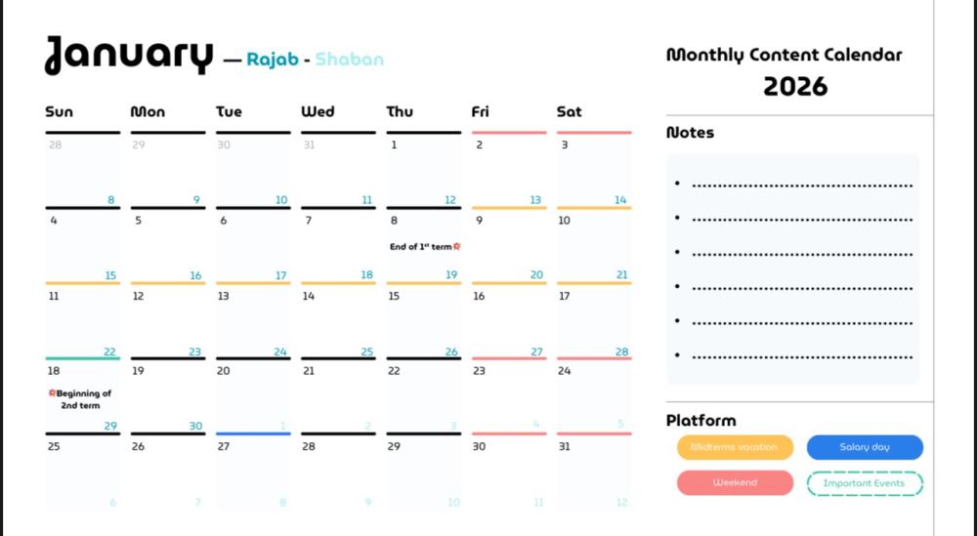The width and height of the screenshot is (977, 536).
Task: Select the blue "Salary day" legend pill
Action: click(865, 447)
